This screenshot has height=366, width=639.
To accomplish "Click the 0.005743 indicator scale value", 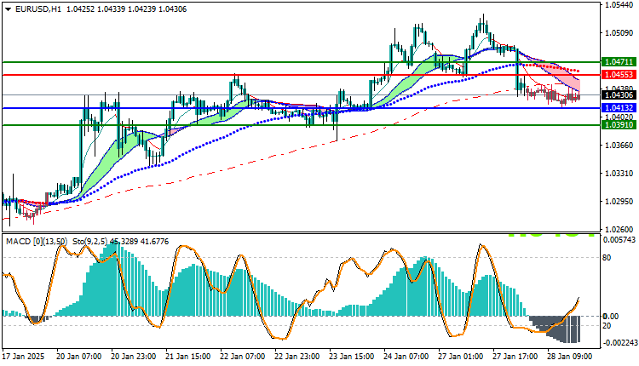I will pos(619,240).
